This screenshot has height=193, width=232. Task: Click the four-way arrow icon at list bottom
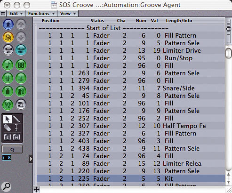[x=37, y=190]
